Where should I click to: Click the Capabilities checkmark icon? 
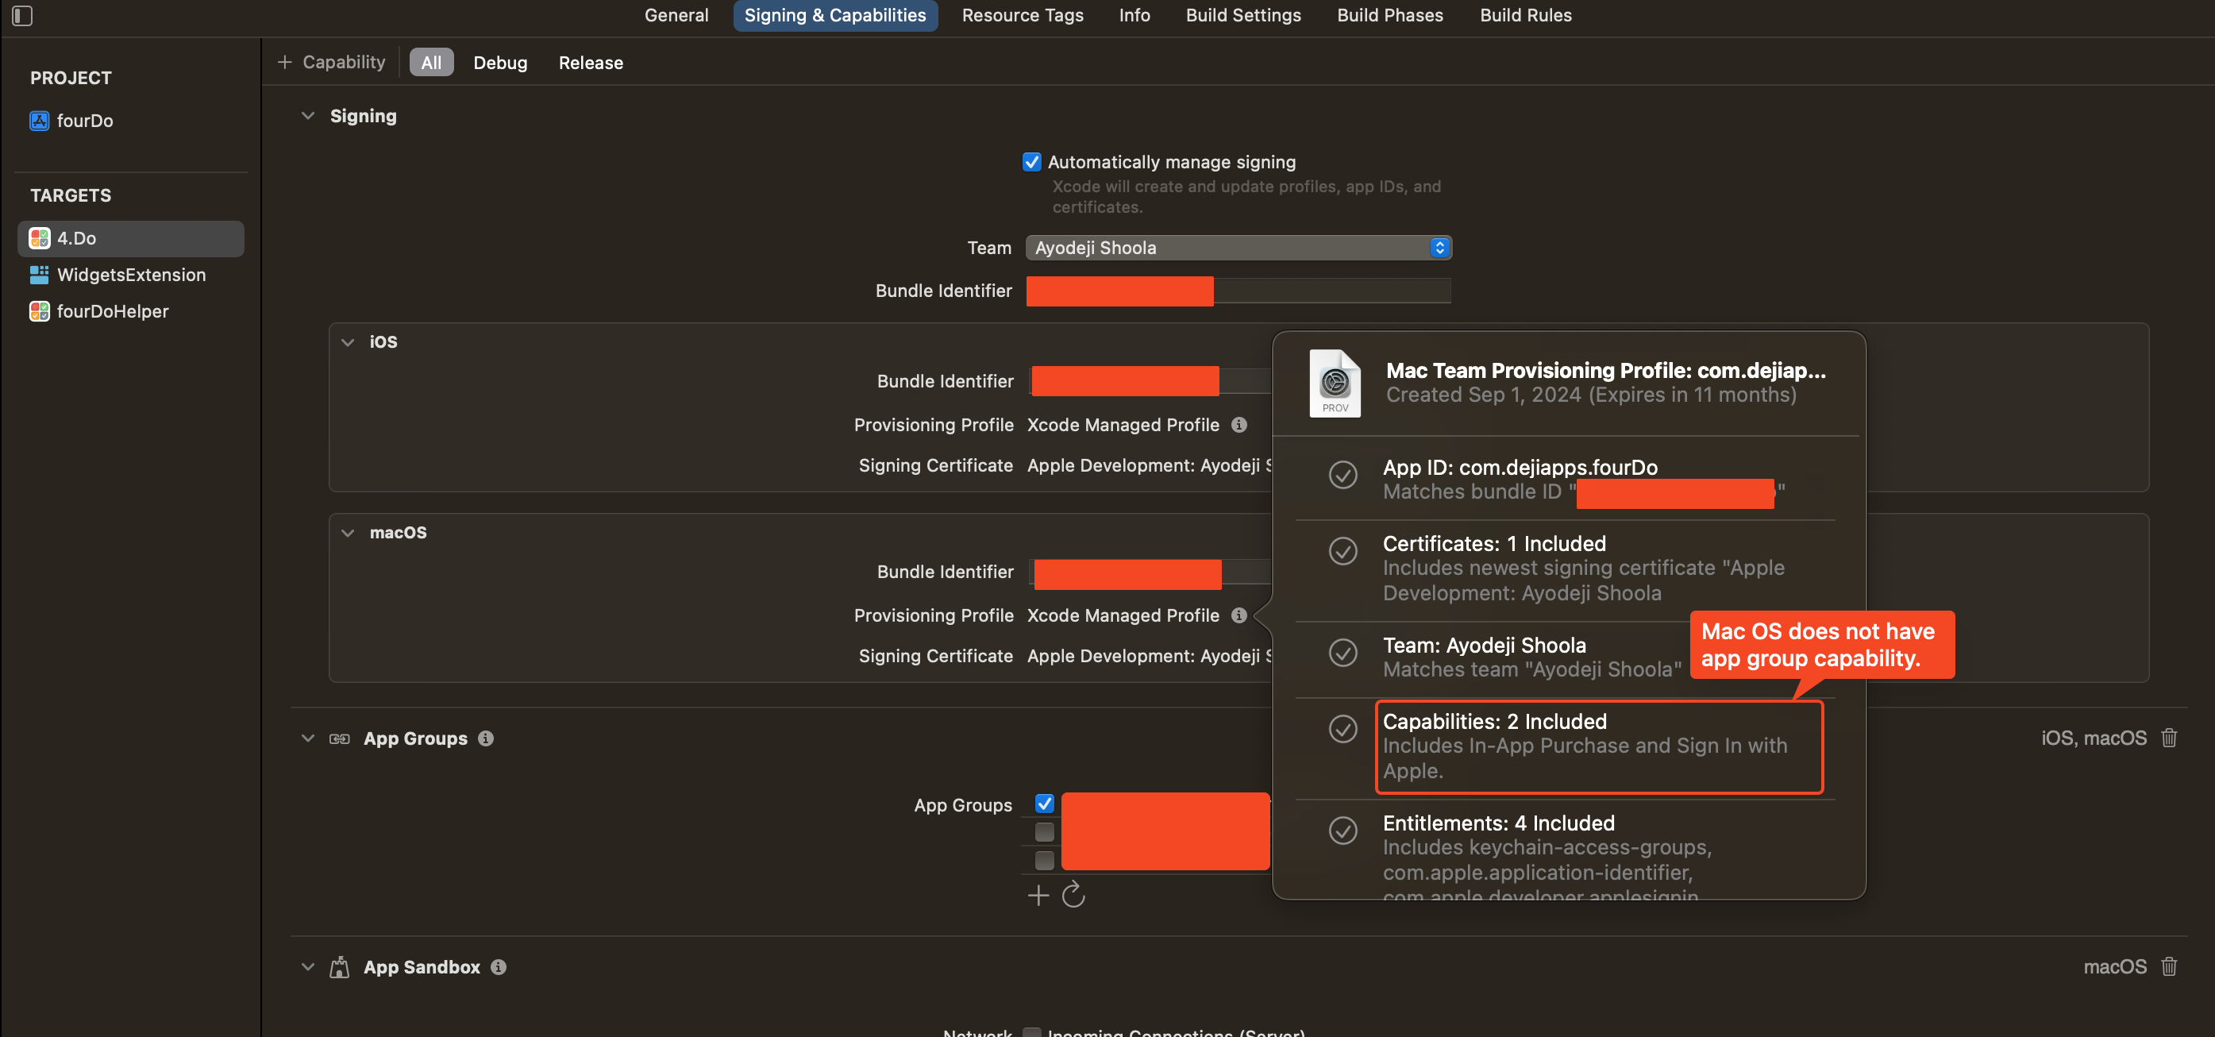pyautogui.click(x=1343, y=728)
